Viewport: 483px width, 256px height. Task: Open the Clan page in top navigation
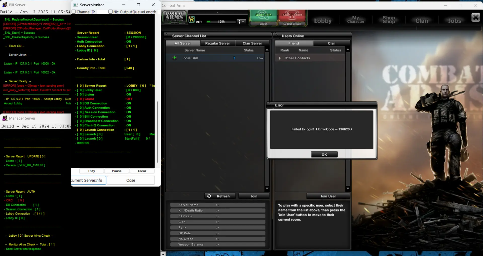coord(422,21)
